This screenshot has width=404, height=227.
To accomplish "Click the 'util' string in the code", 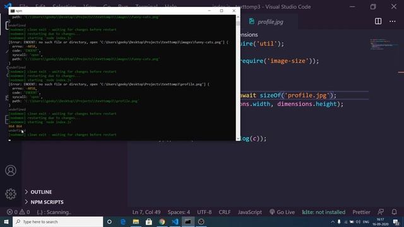I will click(266, 44).
